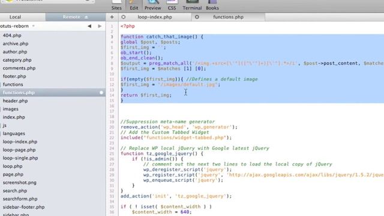This screenshot has height=216, width=384.
Task: Click the '$content_width = 640;' line
Action: click(161, 212)
